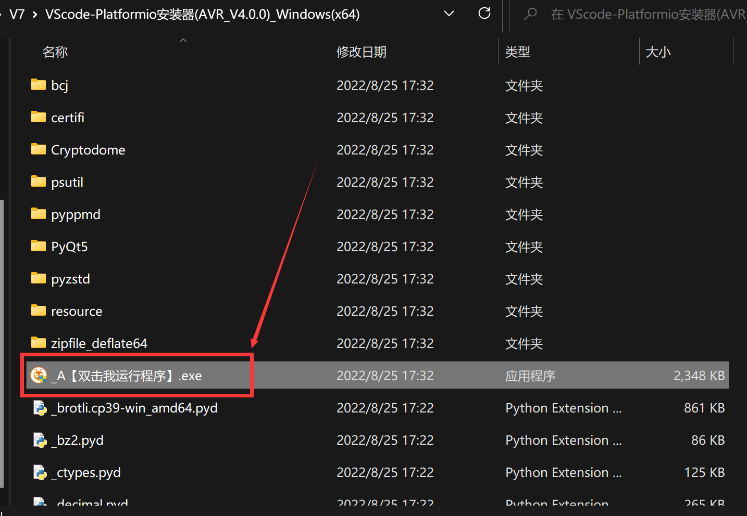The width and height of the screenshot is (747, 516).
Task: Open the bcj folder
Action: [59, 85]
